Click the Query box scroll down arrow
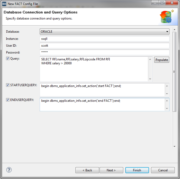Viewport: 180px width, 179px height. tap(150, 79)
